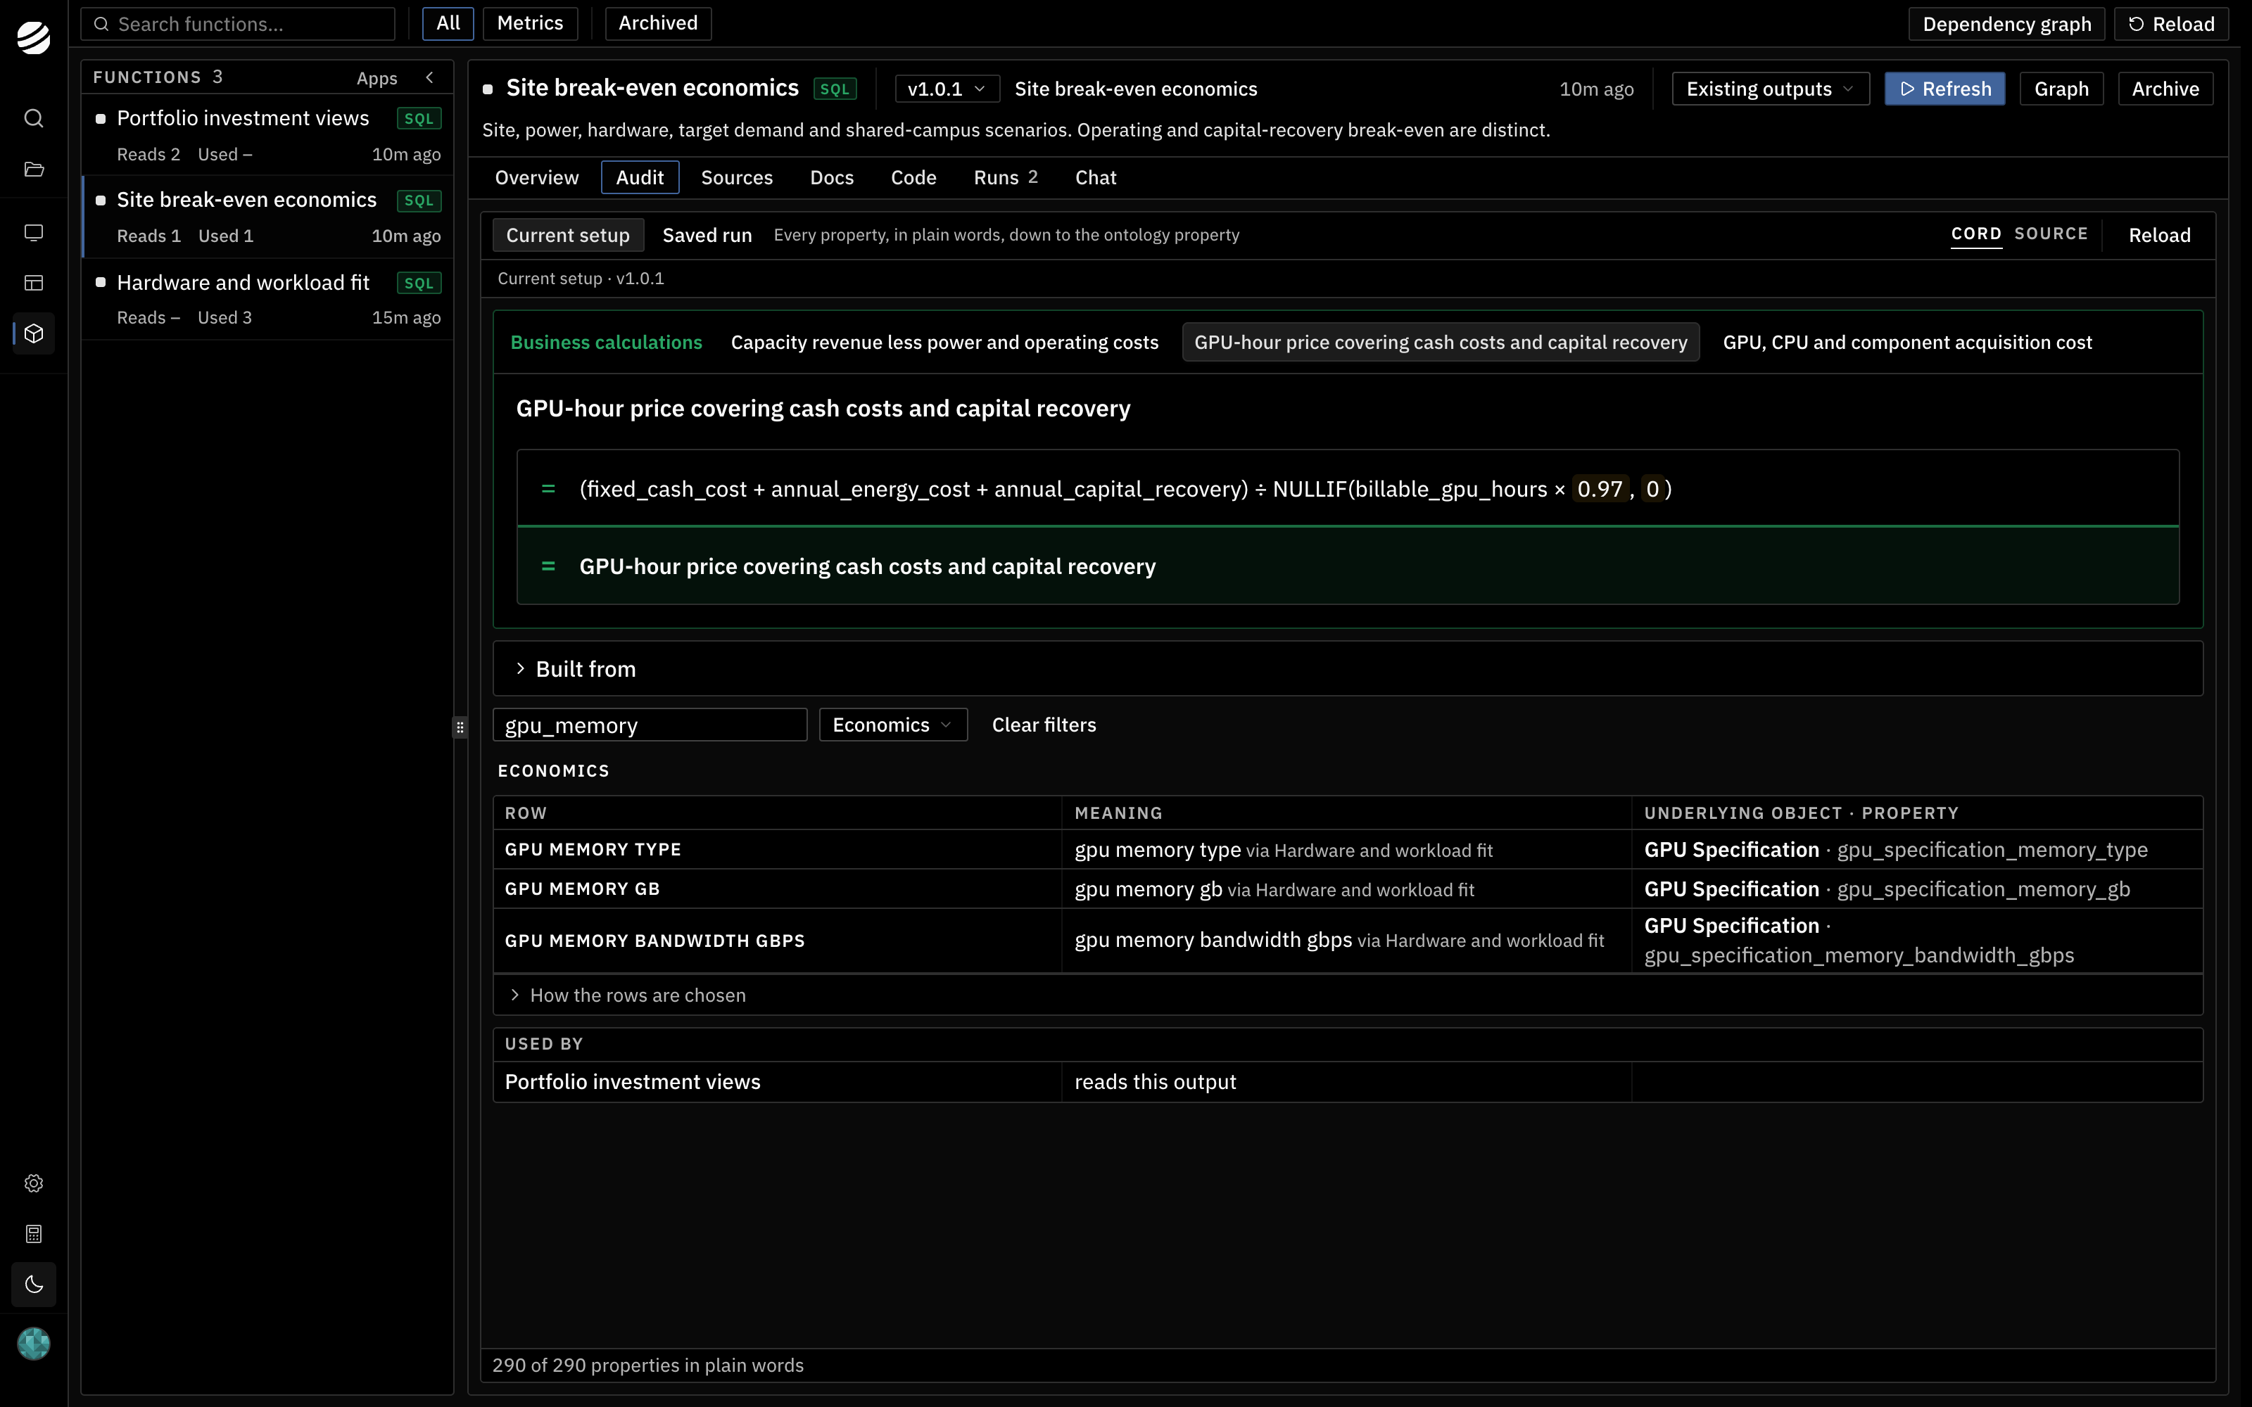Open the layout panel icon in sidebar
The image size is (2252, 1407).
coord(34,283)
